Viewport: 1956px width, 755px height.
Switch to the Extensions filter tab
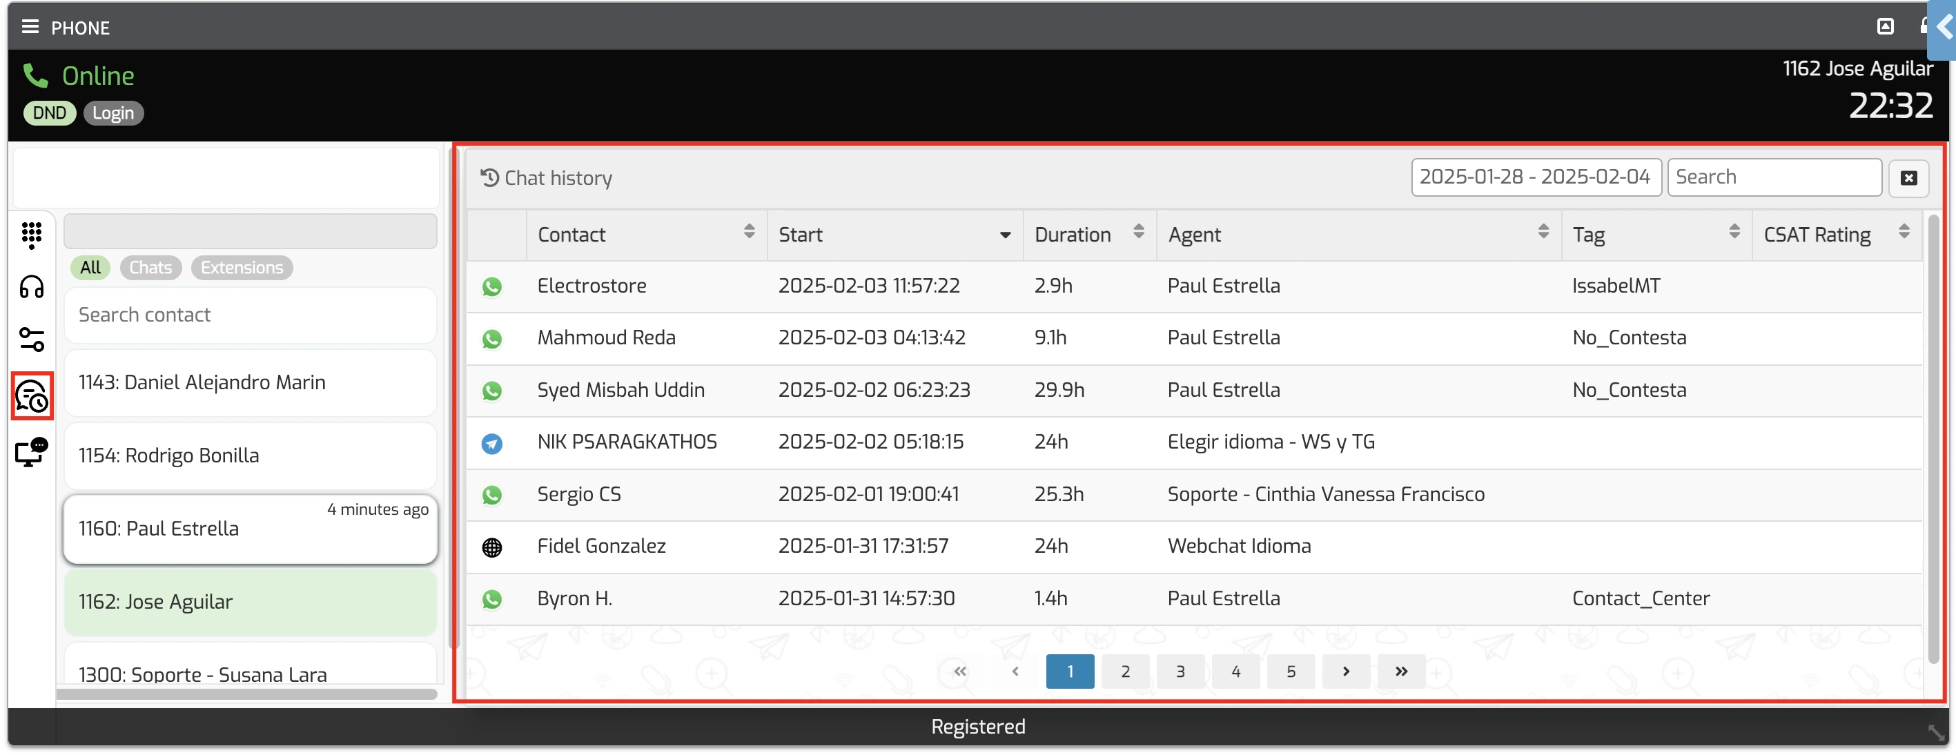[242, 267]
